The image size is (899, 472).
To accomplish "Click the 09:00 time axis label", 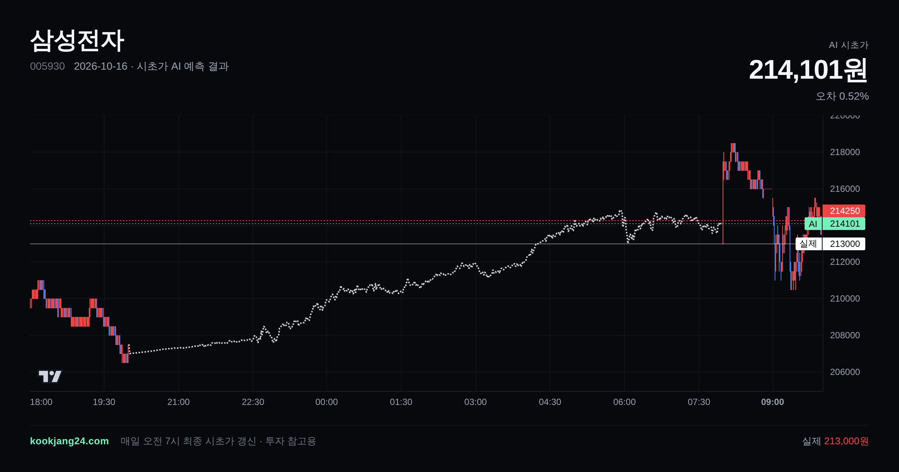I will [x=772, y=402].
